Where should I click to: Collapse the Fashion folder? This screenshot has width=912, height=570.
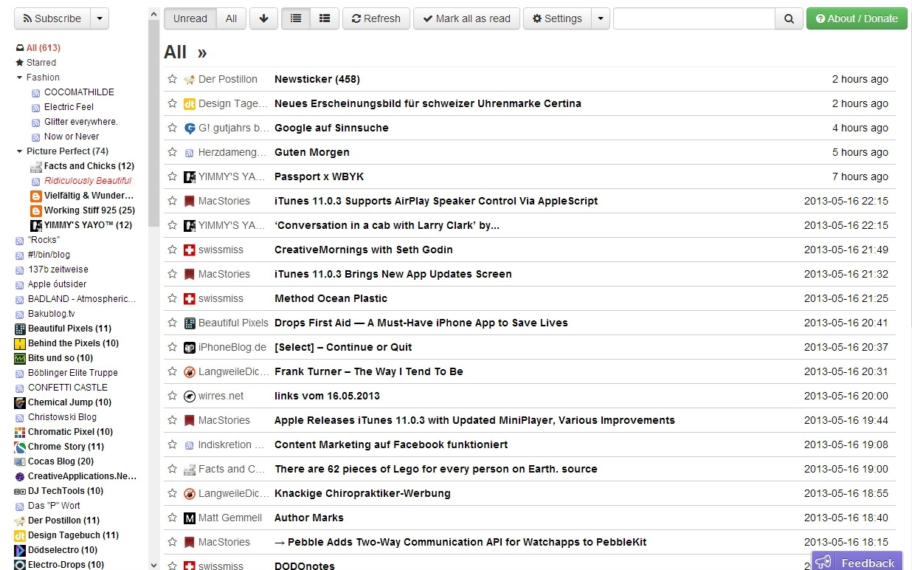[20, 78]
